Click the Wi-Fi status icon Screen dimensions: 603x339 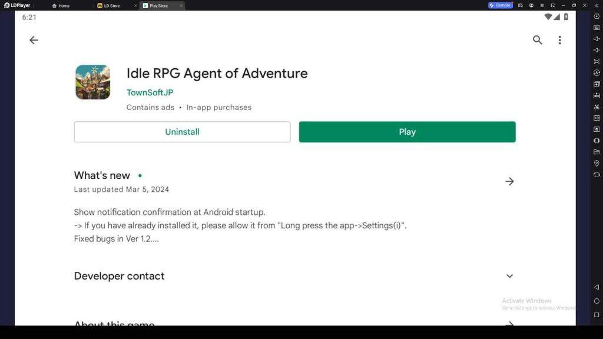[x=548, y=17]
